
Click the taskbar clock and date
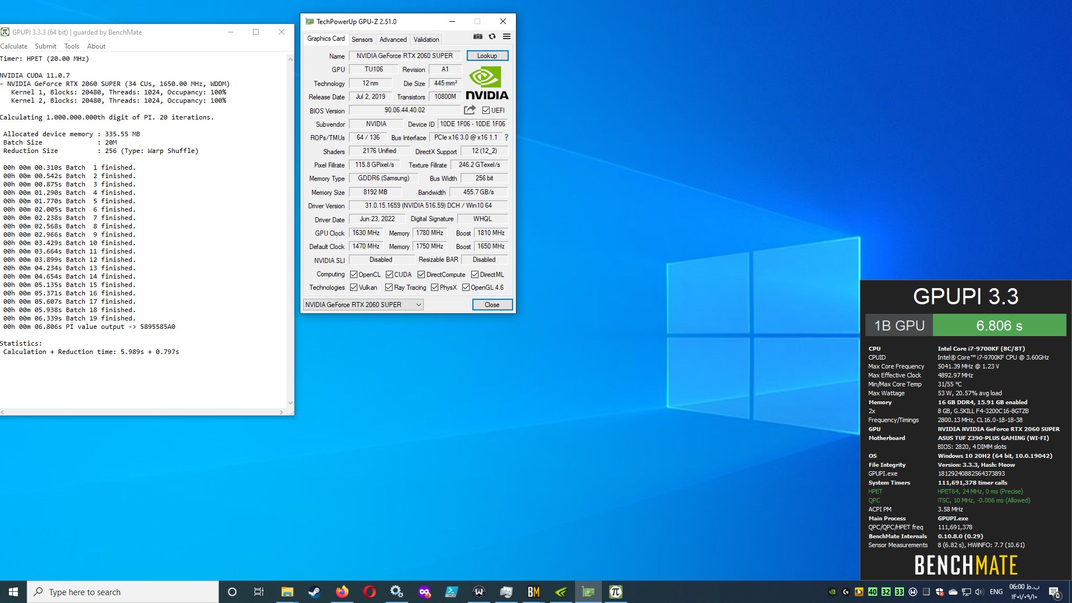[1024, 592]
